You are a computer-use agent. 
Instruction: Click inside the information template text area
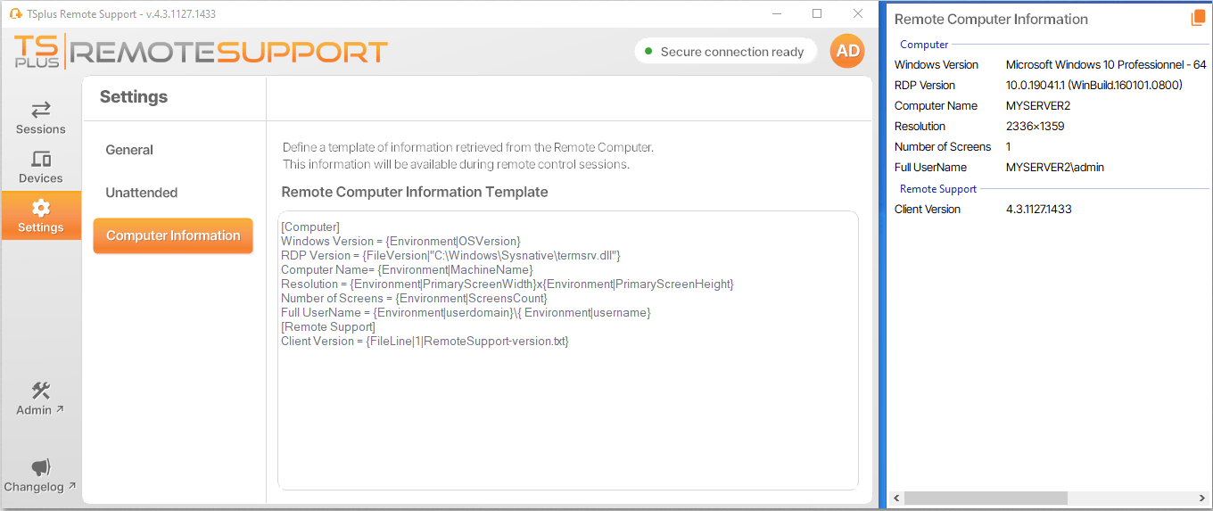(568, 350)
